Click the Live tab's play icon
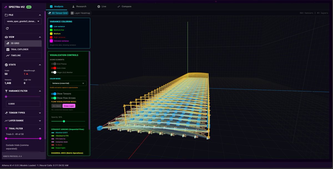This screenshot has width=333, height=169. point(99,6)
